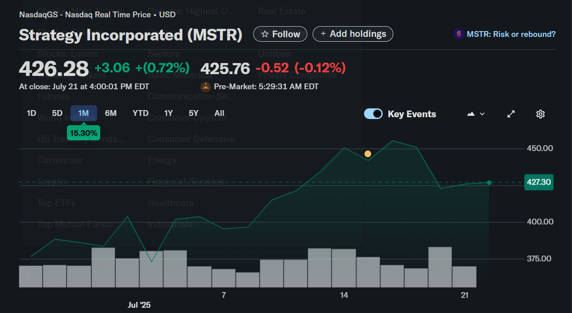Switch the chart to 6M range

coord(111,113)
